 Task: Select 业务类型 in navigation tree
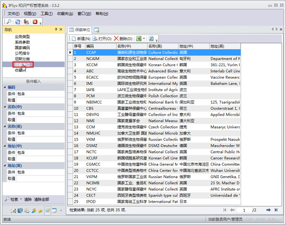(x=22, y=37)
